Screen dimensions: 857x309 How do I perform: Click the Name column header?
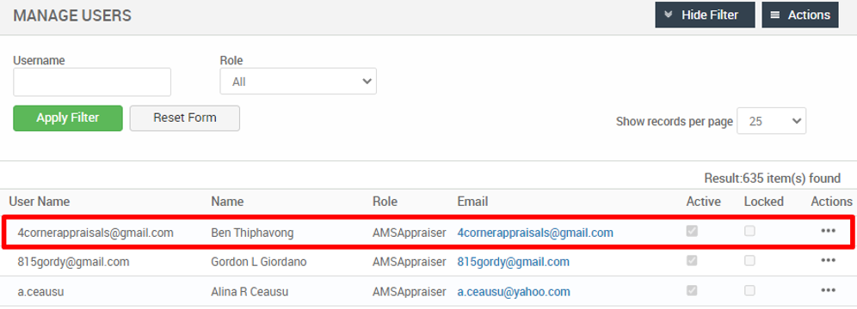coord(227,202)
